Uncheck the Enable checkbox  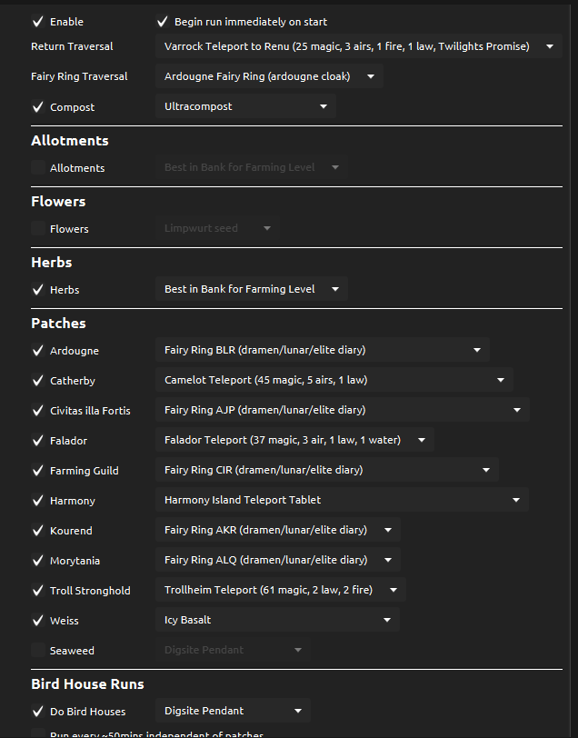[x=37, y=21]
